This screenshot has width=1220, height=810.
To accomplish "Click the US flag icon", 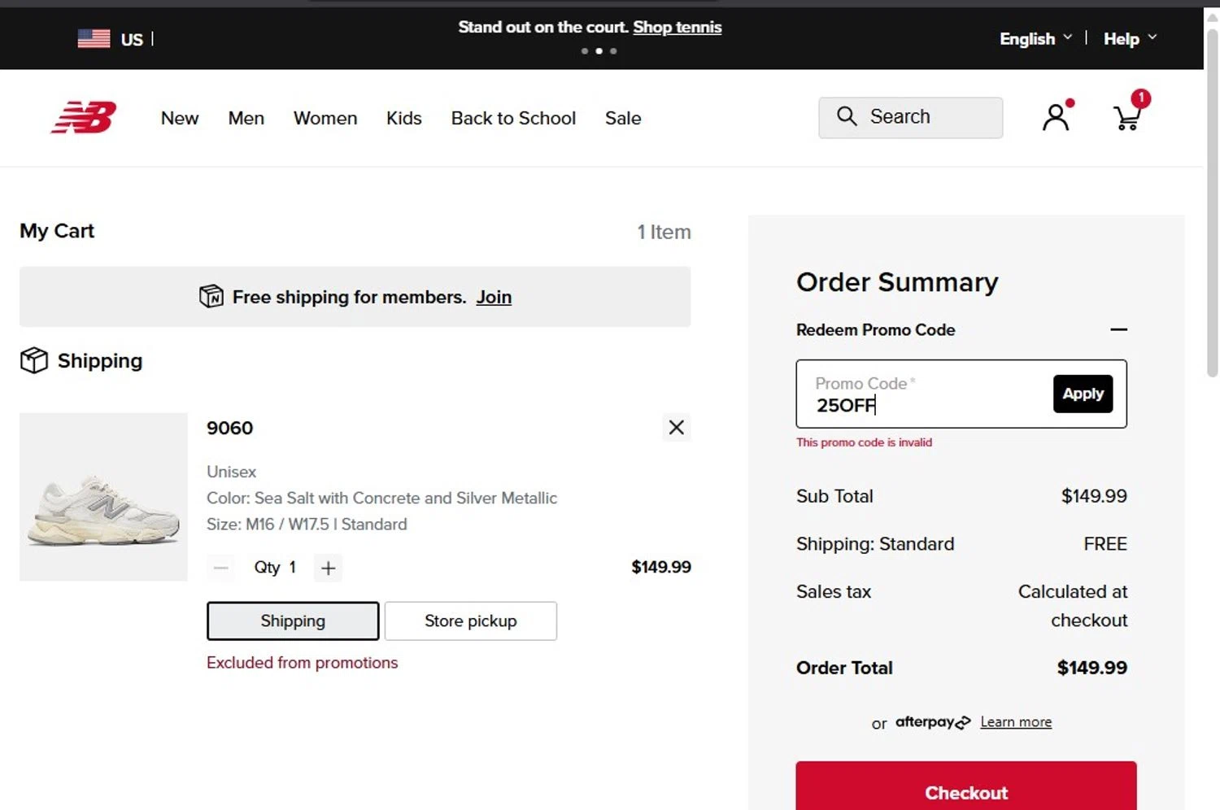I will pos(94,38).
